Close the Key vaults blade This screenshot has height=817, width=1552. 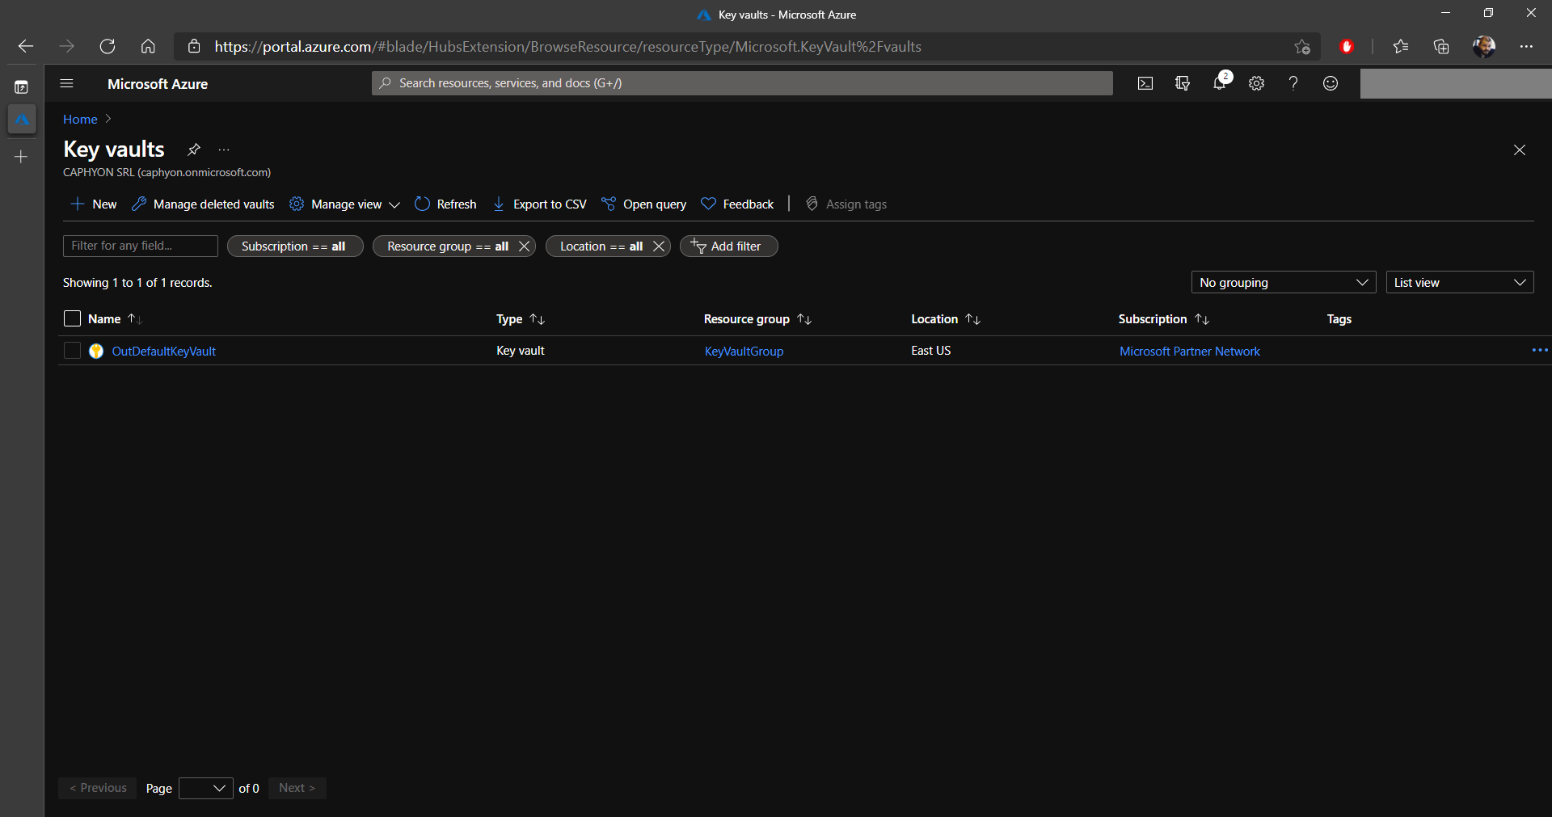pyautogui.click(x=1520, y=150)
